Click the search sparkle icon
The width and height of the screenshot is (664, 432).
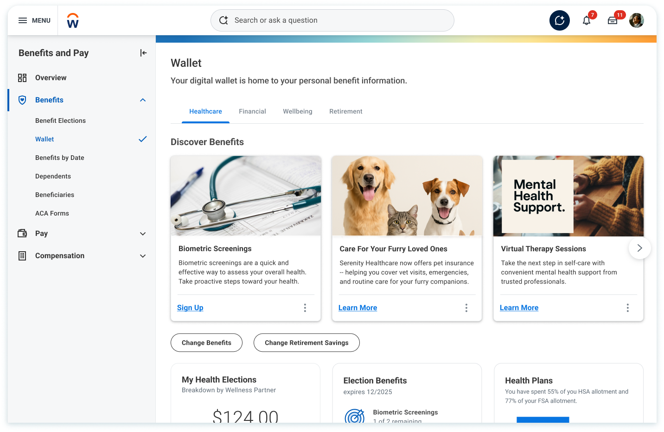coord(223,20)
